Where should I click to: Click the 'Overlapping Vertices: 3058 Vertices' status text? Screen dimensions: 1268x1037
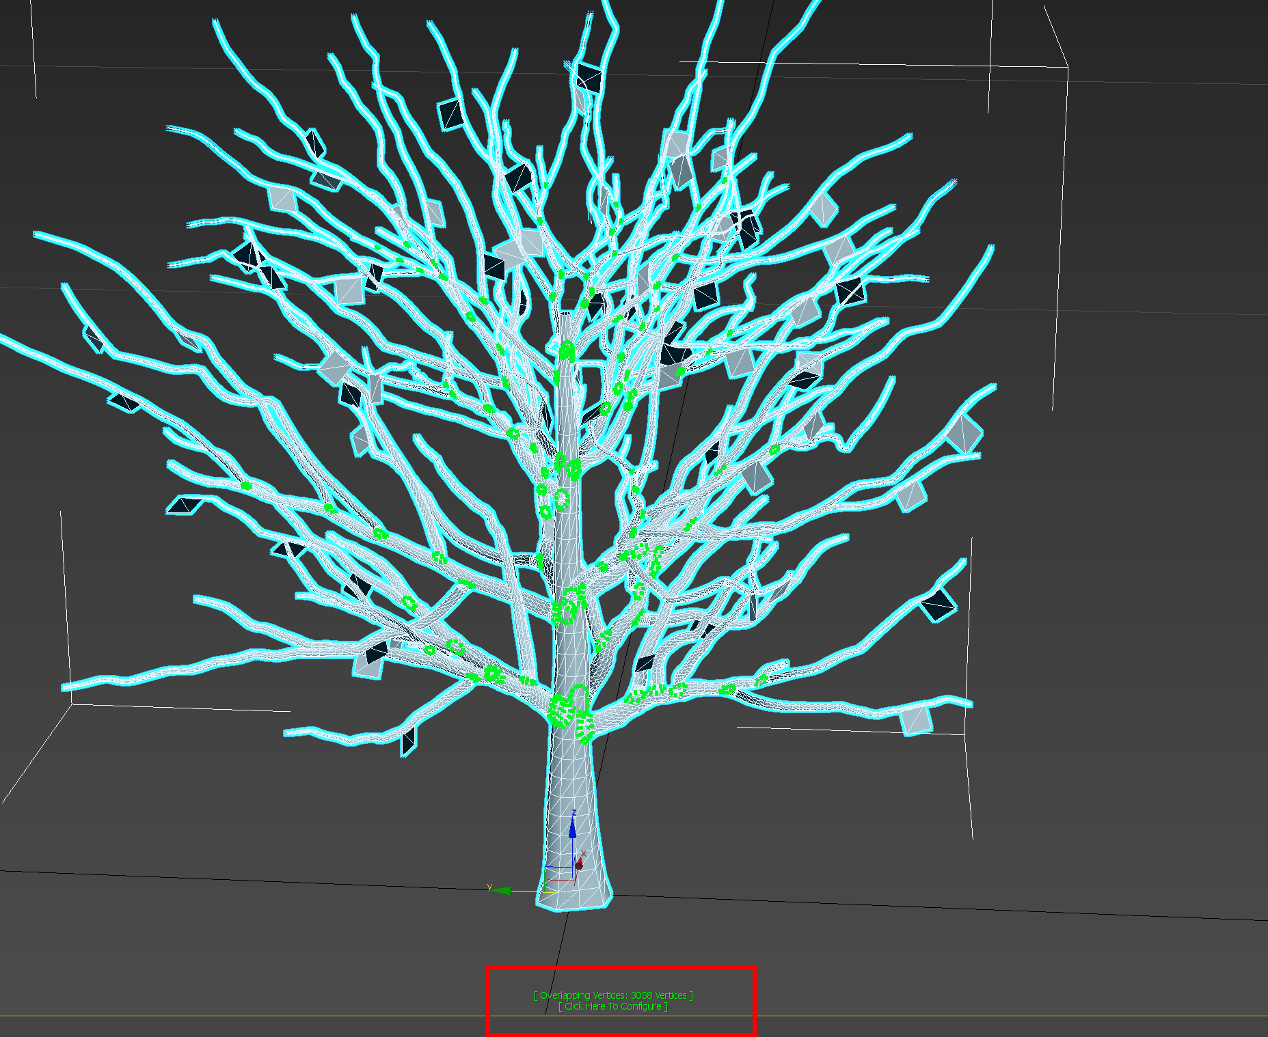pos(613,995)
